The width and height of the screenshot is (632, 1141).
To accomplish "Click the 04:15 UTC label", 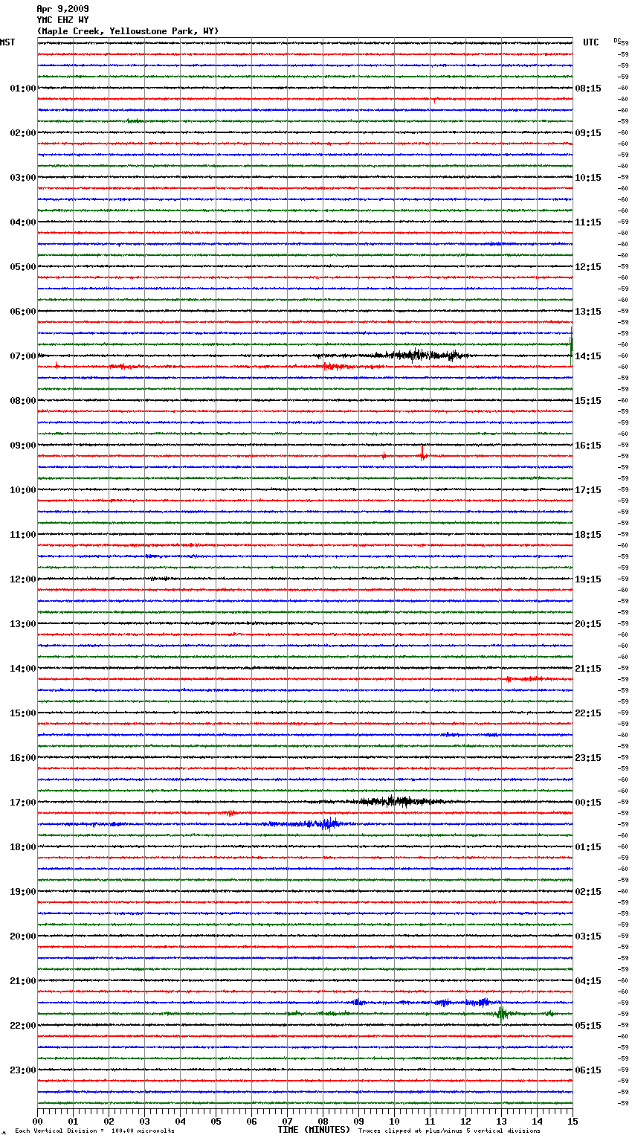I will 588,981.
